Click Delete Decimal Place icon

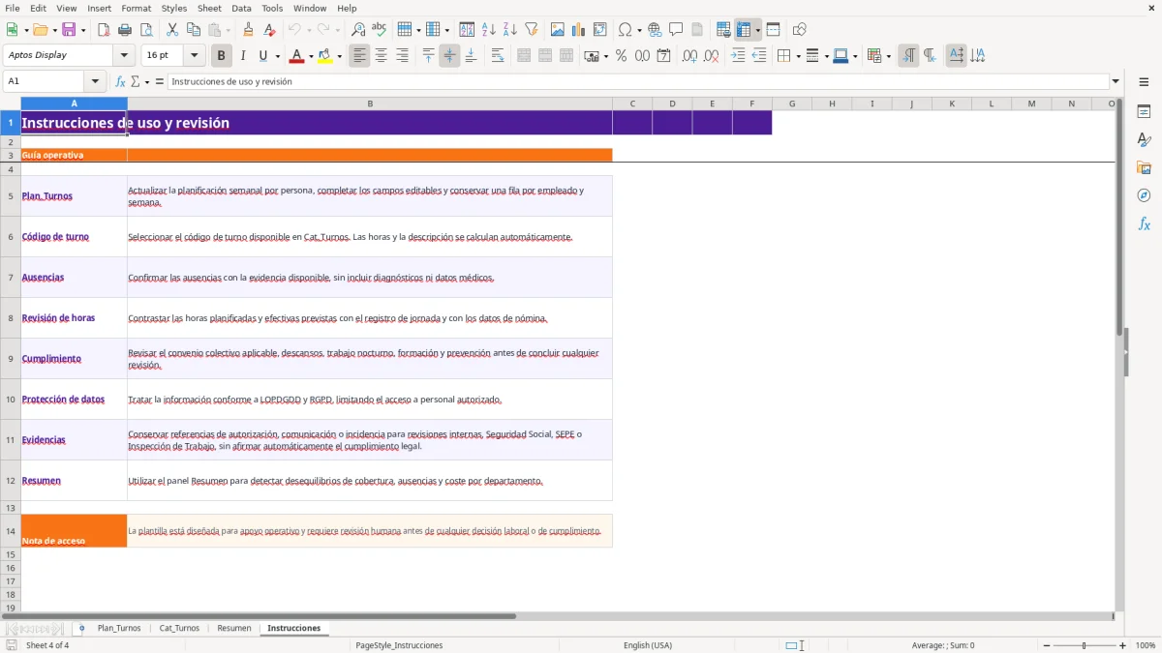tap(711, 56)
